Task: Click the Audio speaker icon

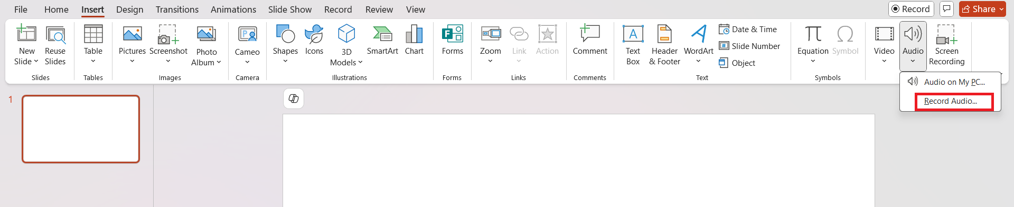Action: [x=913, y=34]
